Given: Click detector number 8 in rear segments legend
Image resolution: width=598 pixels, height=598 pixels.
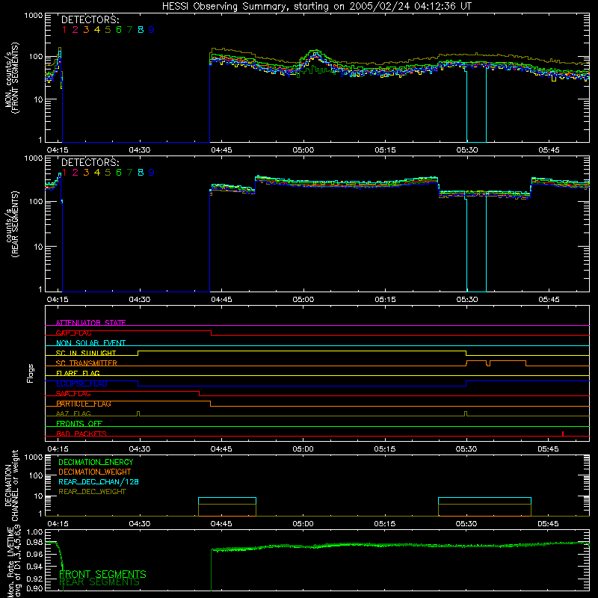Looking at the screenshot, I should 141,173.
